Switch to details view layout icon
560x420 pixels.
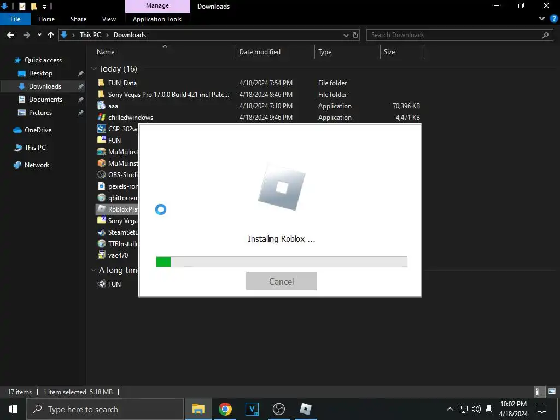(x=538, y=392)
